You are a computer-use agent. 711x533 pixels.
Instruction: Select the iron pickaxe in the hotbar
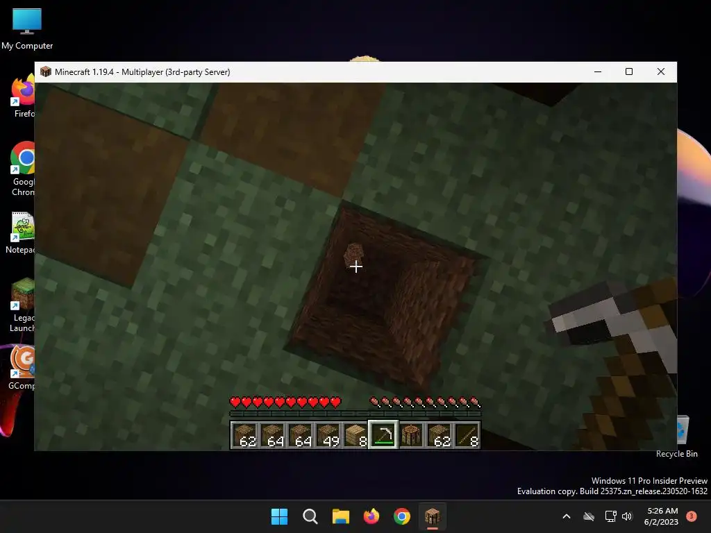click(x=383, y=434)
